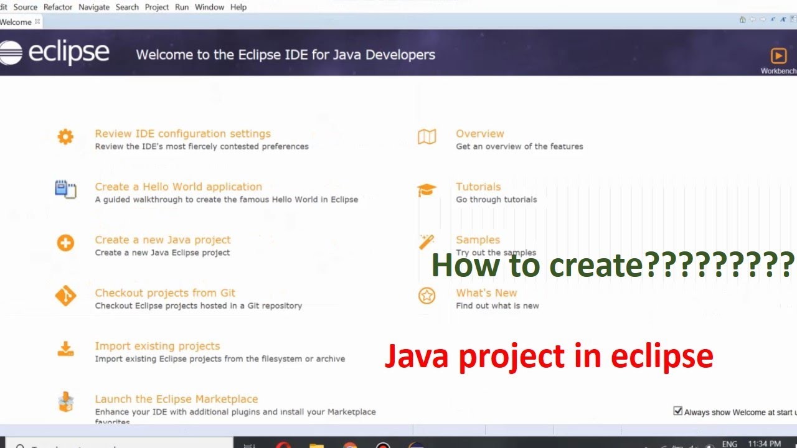This screenshot has width=797, height=448.
Task: Navigate forward with the right arrow icon
Action: tap(763, 19)
